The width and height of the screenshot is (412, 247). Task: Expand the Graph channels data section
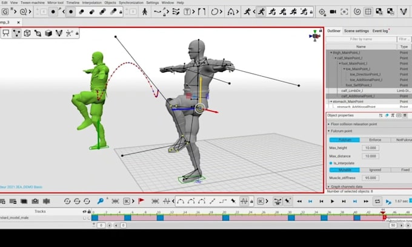[328, 187]
